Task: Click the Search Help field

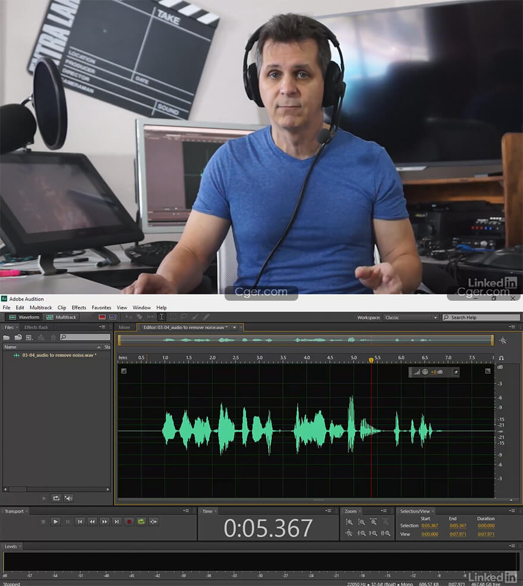Action: (481, 317)
